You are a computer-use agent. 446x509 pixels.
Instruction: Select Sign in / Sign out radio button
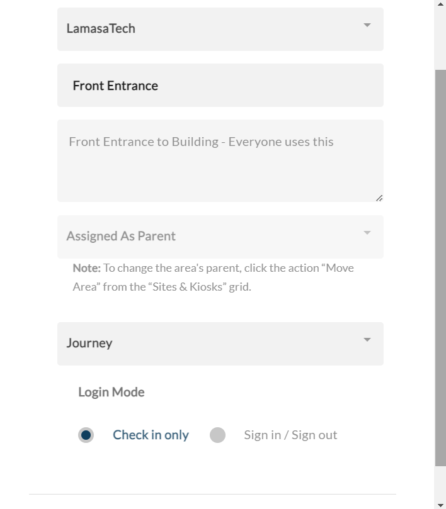(217, 435)
